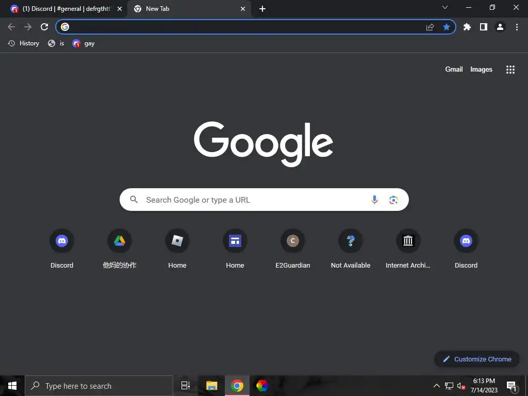Screen dimensions: 528x396
Task: Open the network status tray icon
Action: (449, 386)
